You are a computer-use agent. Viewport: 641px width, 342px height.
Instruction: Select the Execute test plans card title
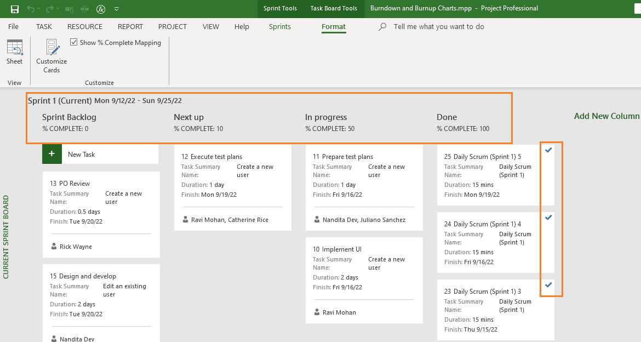click(x=212, y=157)
